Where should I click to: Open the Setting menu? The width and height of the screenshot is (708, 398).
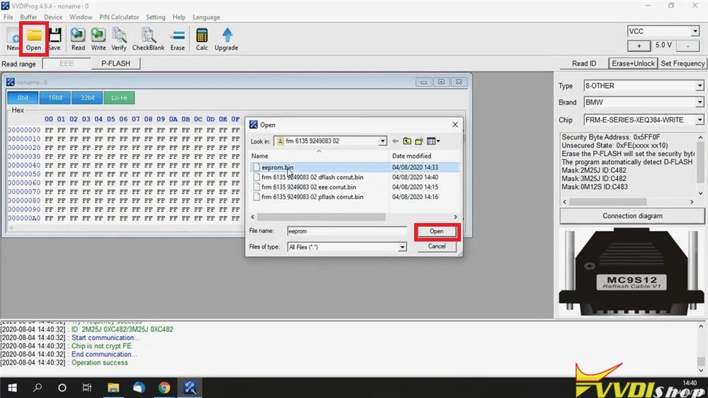[x=155, y=17]
